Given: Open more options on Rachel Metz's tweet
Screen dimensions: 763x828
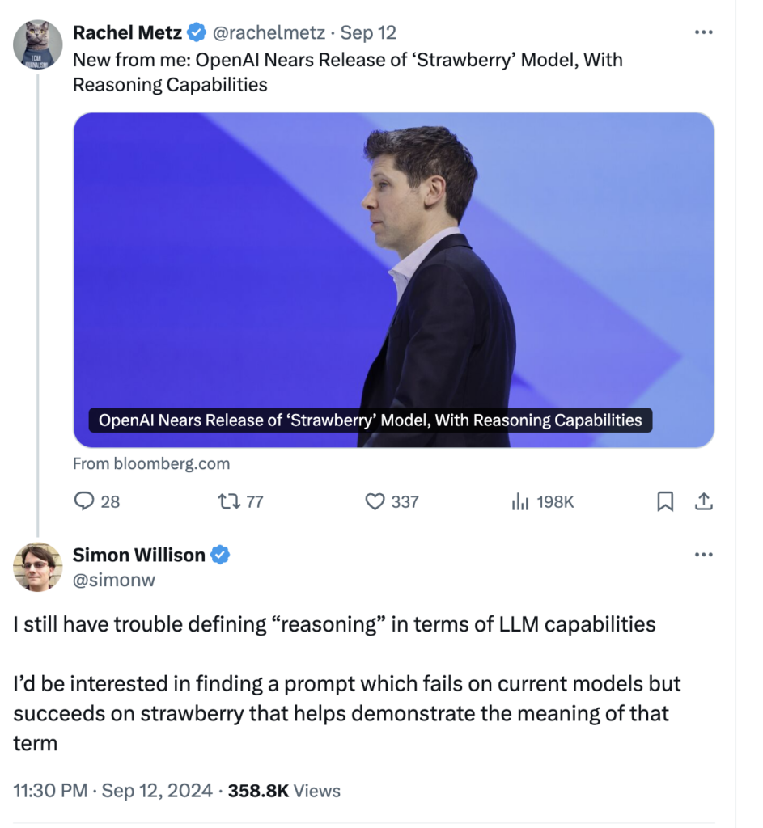Looking at the screenshot, I should (704, 32).
